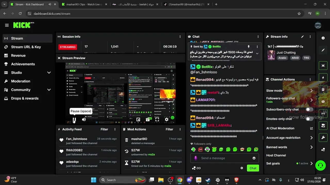Open Stream URL & Key page
Screen dimensions: 330x185
coord(28,47)
